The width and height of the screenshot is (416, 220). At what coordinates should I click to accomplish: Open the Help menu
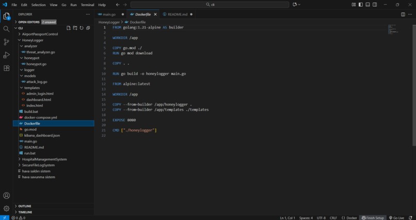point(102,5)
